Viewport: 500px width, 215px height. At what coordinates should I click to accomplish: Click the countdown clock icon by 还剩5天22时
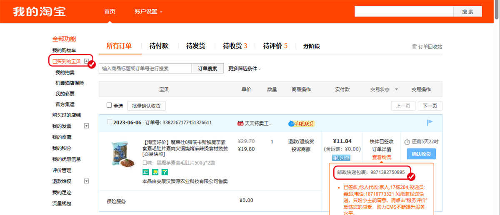coord(407,142)
